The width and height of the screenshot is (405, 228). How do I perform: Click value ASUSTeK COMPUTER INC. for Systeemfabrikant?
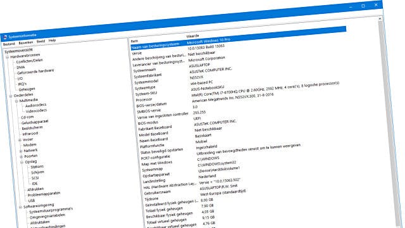pos(211,70)
